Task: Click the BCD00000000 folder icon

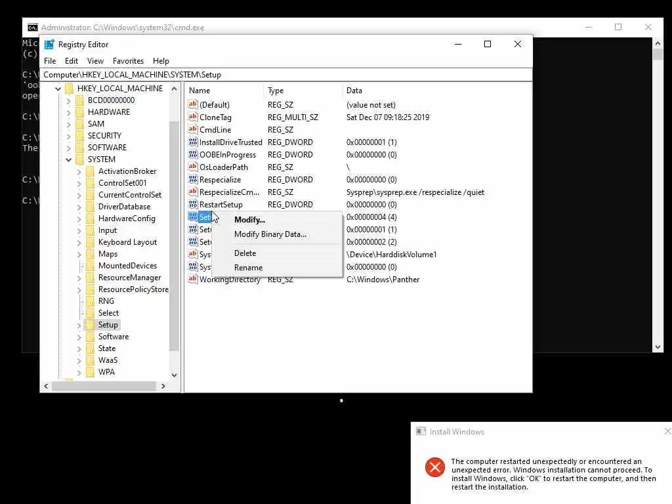Action: coord(79,100)
